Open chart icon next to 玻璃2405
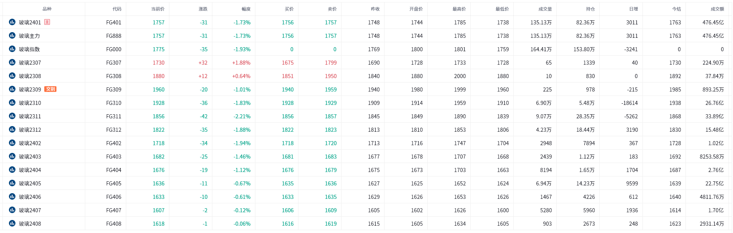The height and width of the screenshot is (233, 733). (x=12, y=183)
